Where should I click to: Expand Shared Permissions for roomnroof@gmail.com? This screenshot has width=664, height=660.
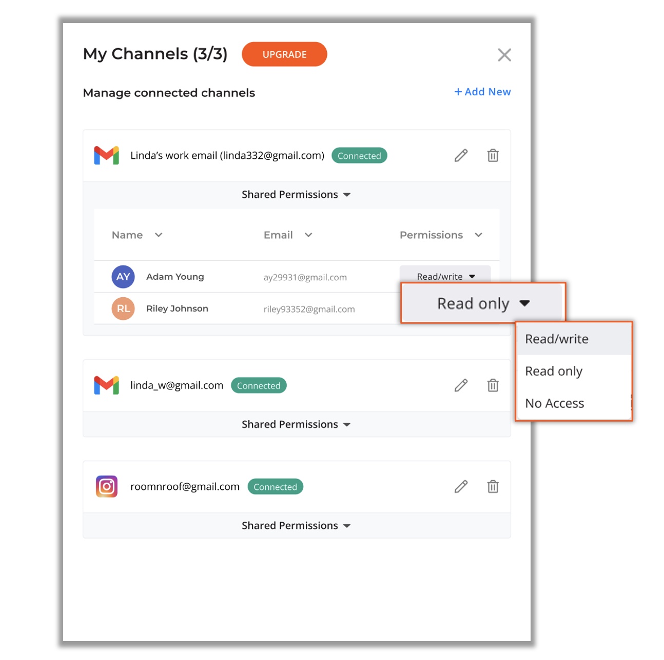point(296,526)
